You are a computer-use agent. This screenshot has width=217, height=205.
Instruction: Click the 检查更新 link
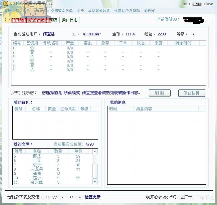pos(92,197)
